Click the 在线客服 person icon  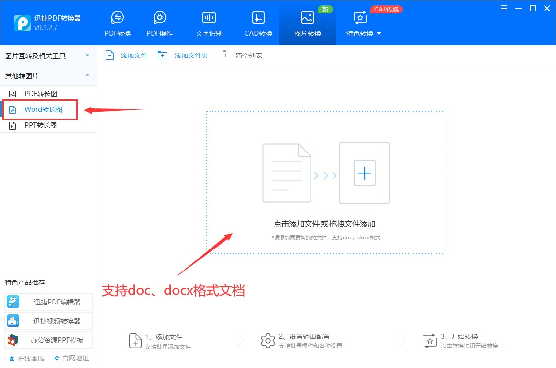pos(11,358)
